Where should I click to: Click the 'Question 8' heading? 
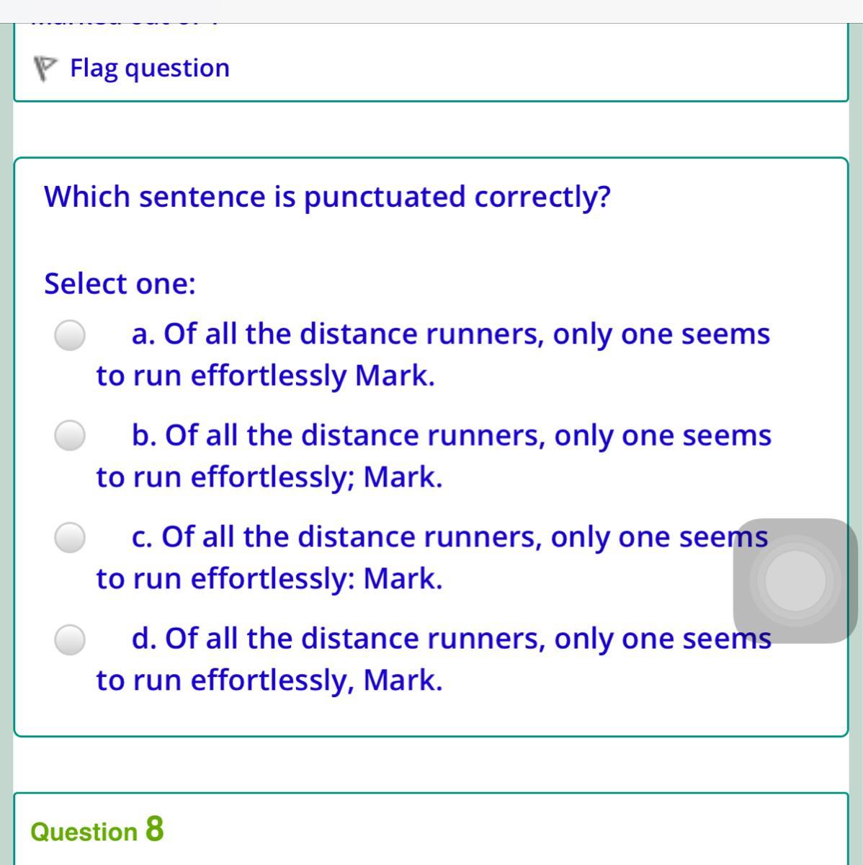(97, 830)
